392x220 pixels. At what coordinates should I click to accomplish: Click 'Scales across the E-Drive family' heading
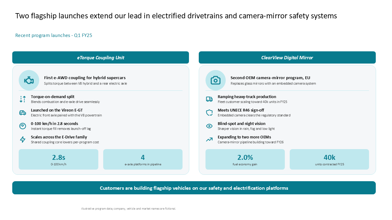(x=59, y=137)
